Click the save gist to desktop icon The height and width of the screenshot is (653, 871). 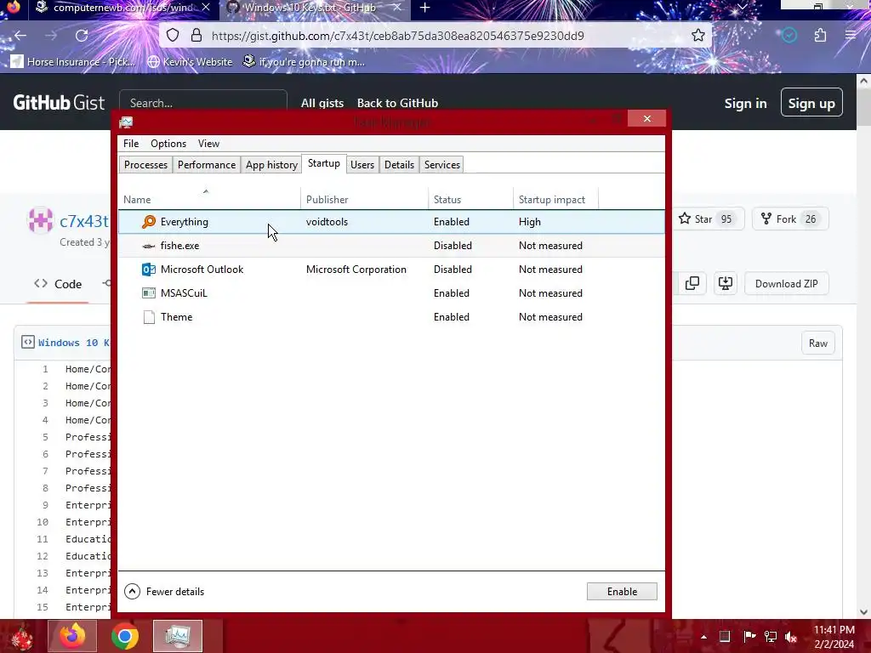click(726, 284)
